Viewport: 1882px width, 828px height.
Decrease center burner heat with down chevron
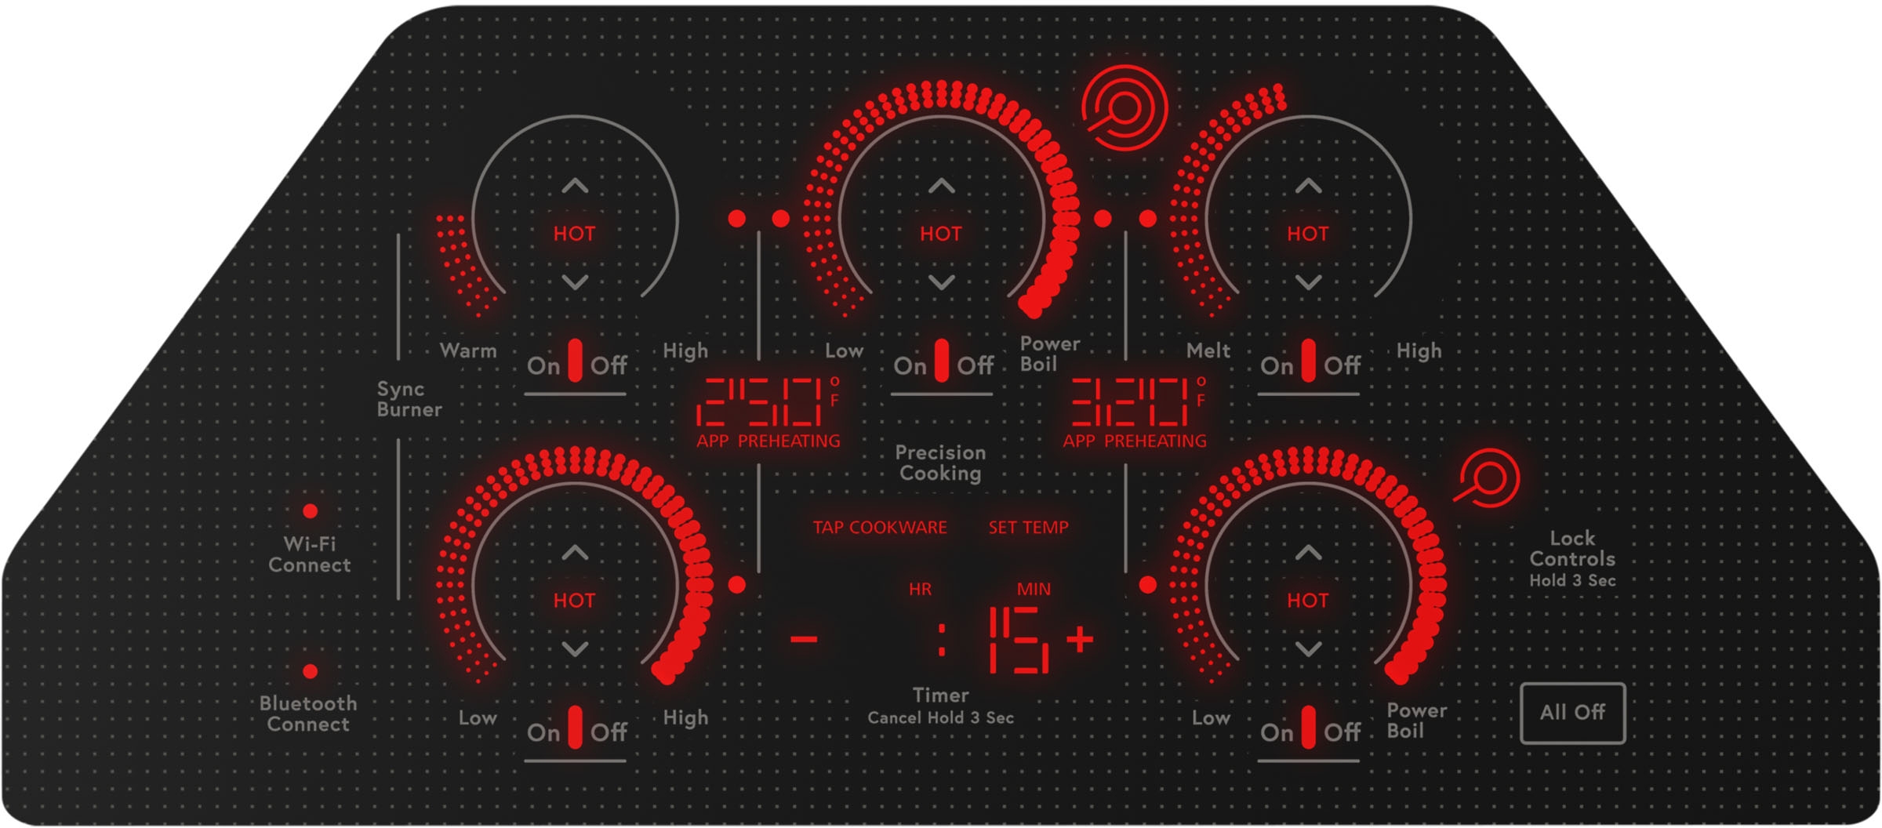click(x=941, y=282)
